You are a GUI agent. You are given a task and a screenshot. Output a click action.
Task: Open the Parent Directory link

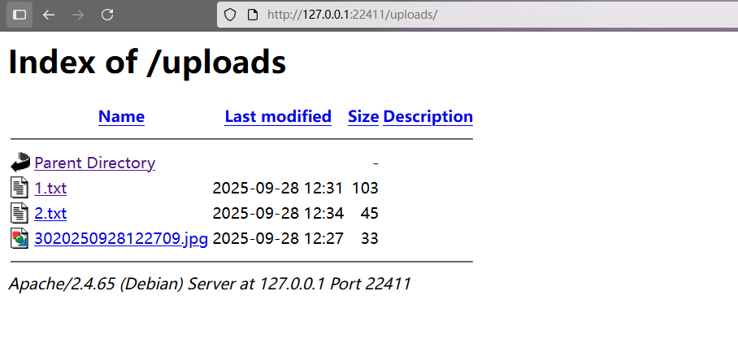tap(94, 163)
